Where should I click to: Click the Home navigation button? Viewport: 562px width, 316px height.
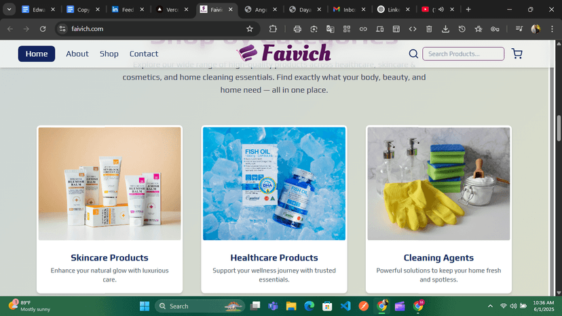coord(37,54)
